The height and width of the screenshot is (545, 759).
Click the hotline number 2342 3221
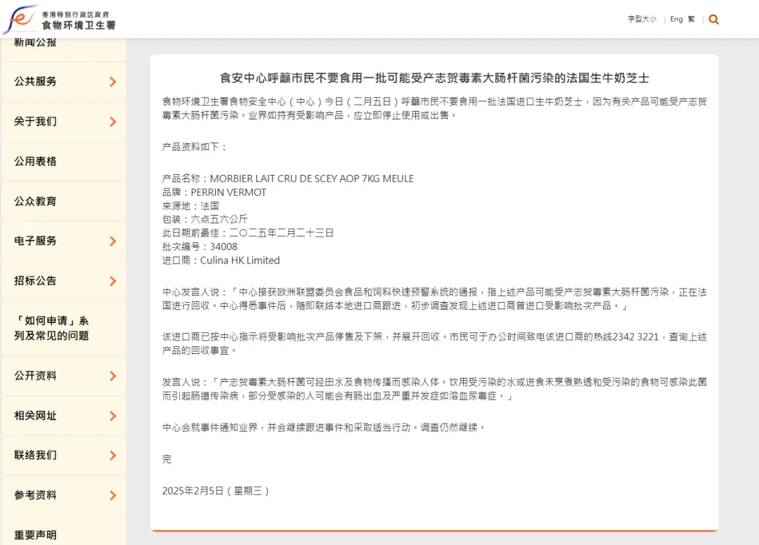635,337
